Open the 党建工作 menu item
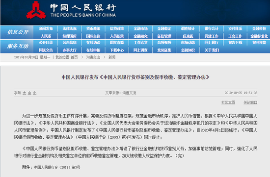Image resolution: width=270 pixels, height=177 pixels. coord(212,36)
